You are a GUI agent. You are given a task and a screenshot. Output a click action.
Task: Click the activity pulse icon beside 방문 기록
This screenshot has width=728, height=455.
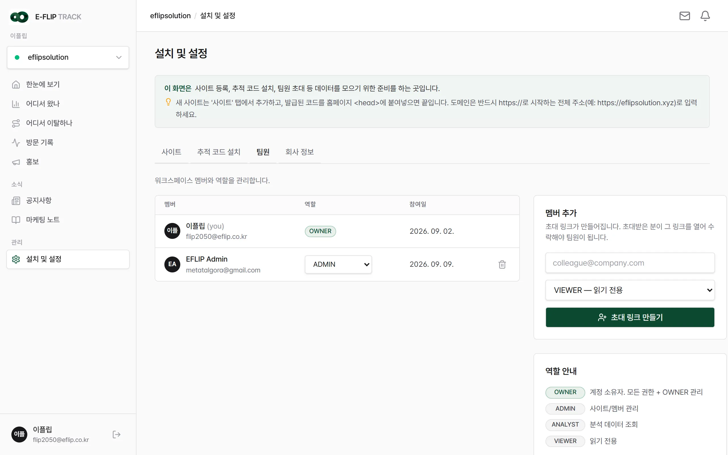(16, 142)
